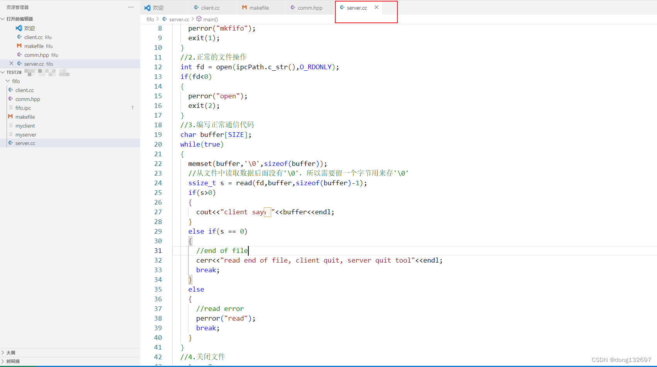657x367 pixels.
Task: Open the explorer more actions ellipsis
Action: coord(131,7)
